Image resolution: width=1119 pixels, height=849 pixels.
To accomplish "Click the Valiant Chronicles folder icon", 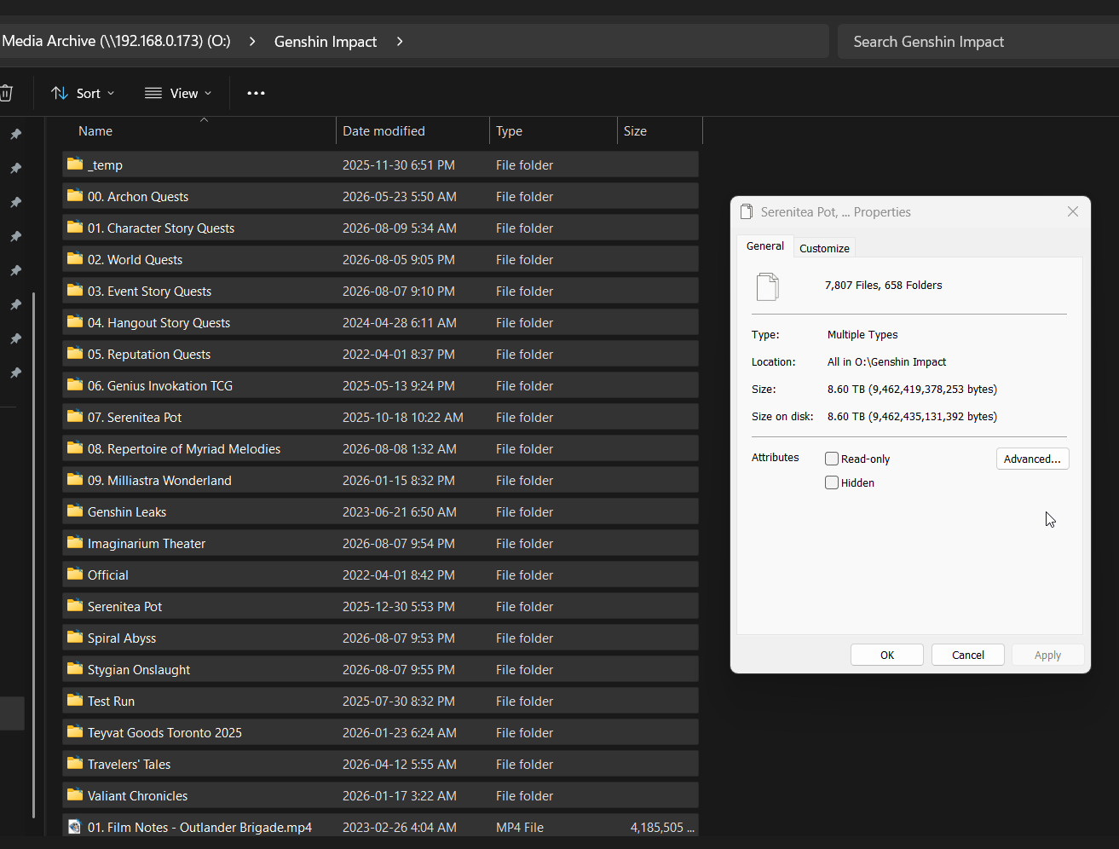I will (x=75, y=794).
